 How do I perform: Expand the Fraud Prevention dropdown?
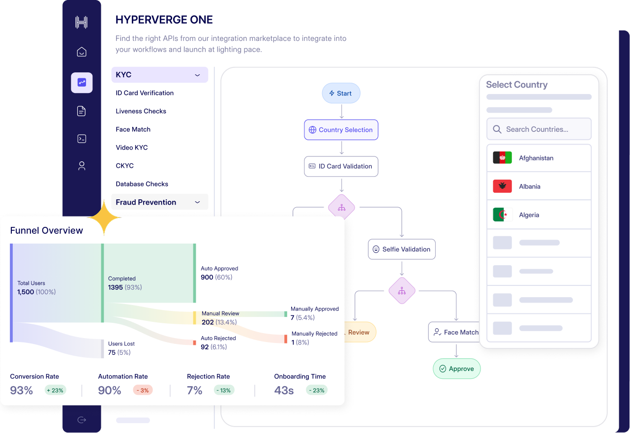[x=198, y=202]
